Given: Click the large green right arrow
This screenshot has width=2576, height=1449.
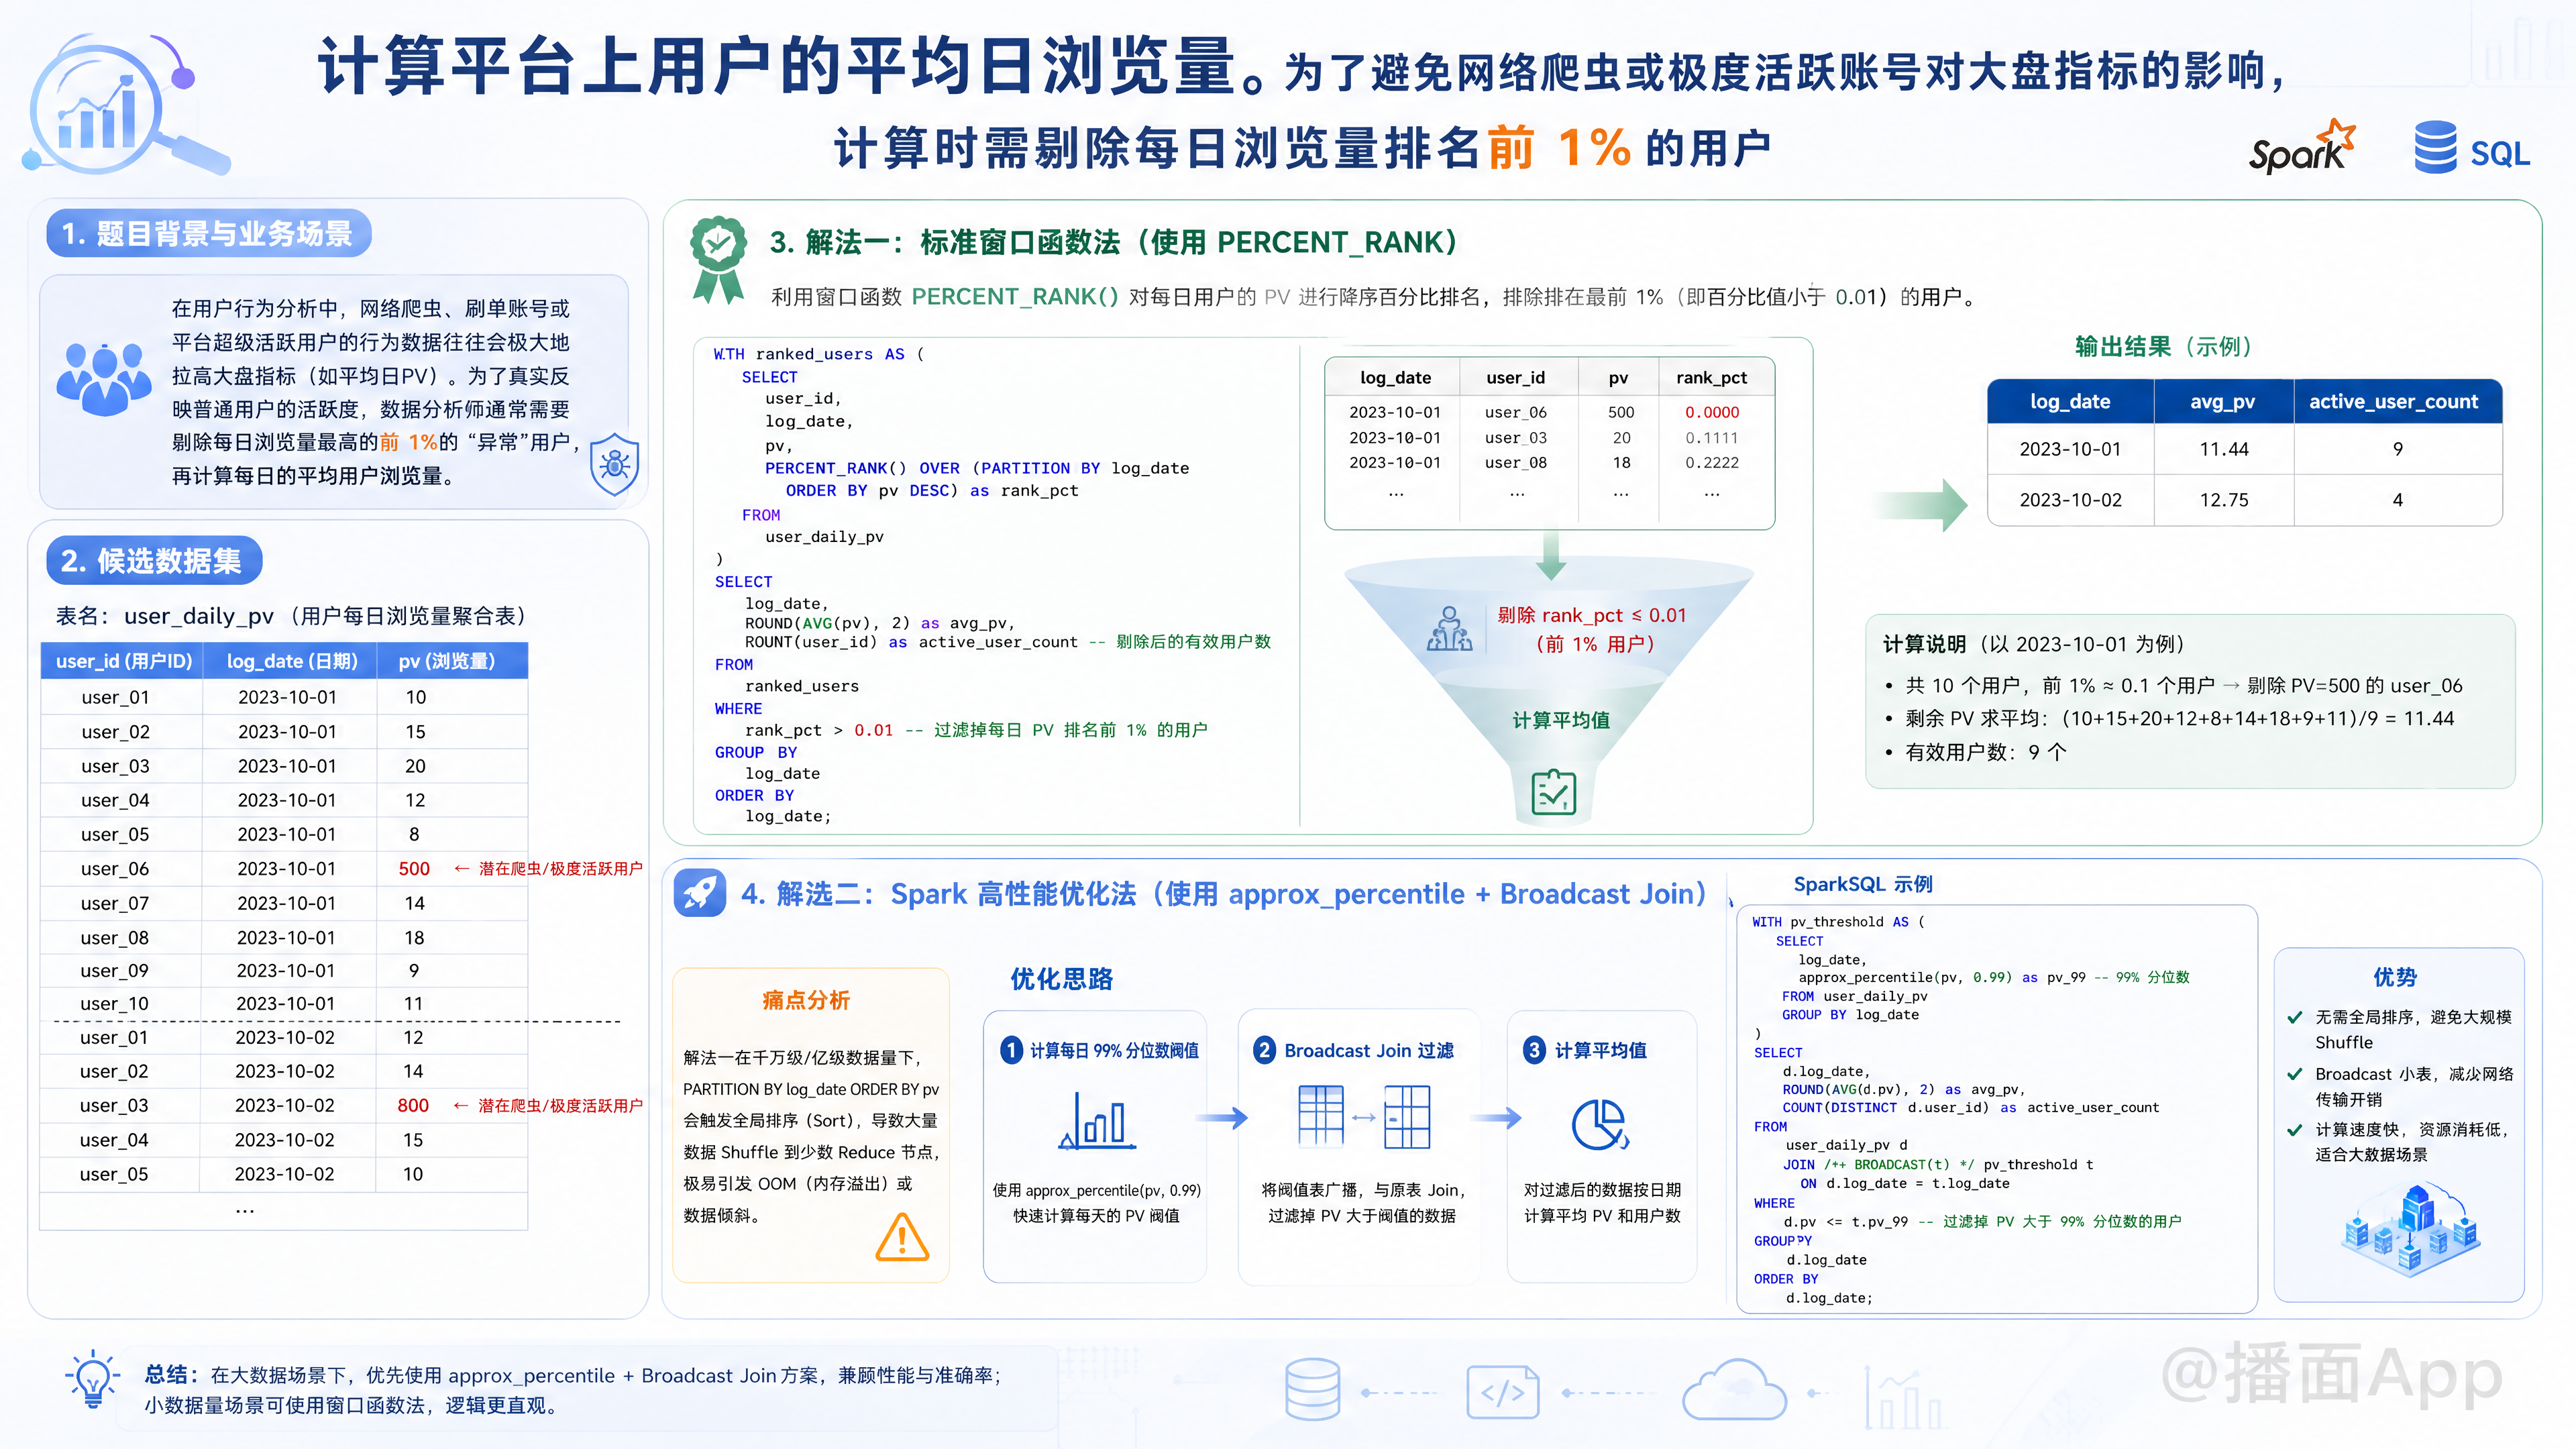Looking at the screenshot, I should [x=1920, y=505].
